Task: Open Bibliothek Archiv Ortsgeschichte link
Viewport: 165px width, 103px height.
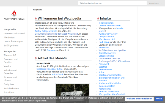Action: tap(107, 54)
